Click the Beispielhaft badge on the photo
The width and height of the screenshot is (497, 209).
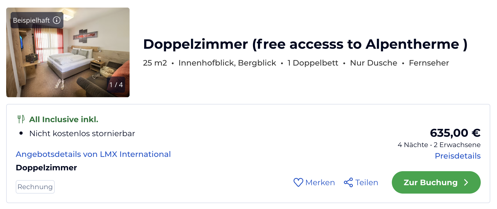coord(31,20)
